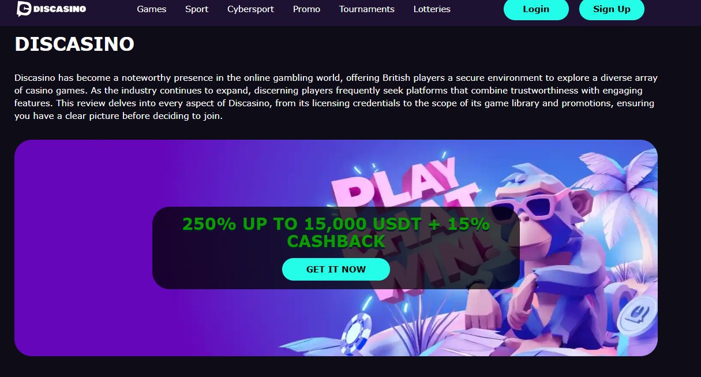Visit the Lotteries page
The height and width of the screenshot is (377, 701).
(432, 9)
